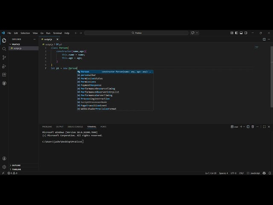
Task: Choose Person suggestion in autocomplete
Action: (115, 72)
